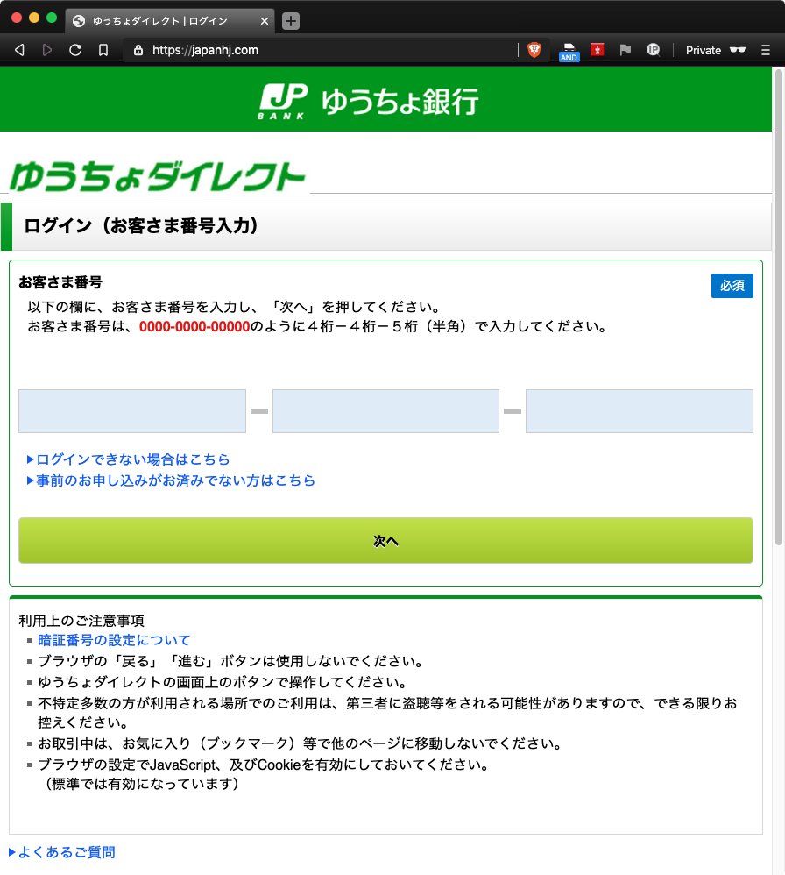Click the JP BANK ゆうちょ銀行 logo
This screenshot has width=785, height=875.
point(368,101)
